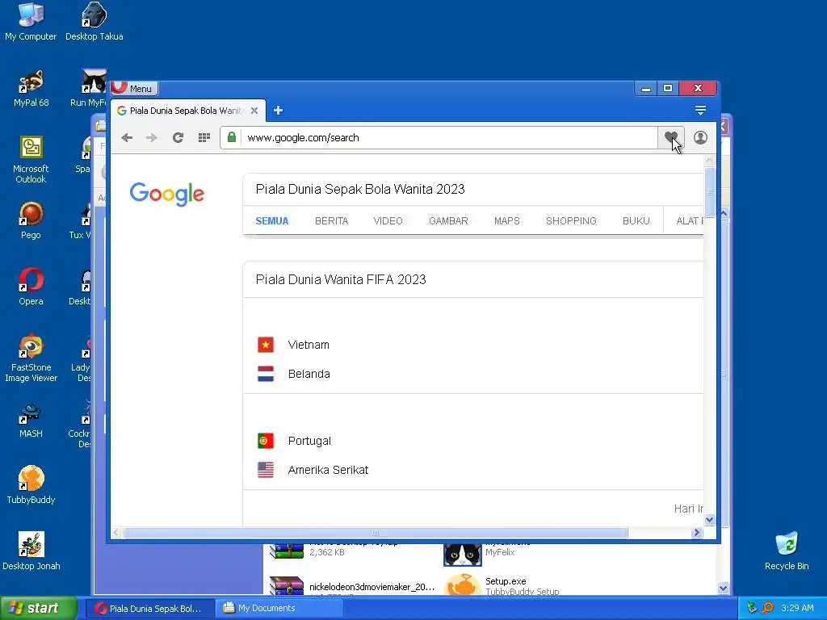Image resolution: width=827 pixels, height=620 pixels.
Task: Click the United States flag icon
Action: pyautogui.click(x=265, y=470)
